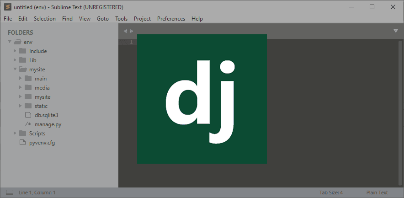Open the Edit menu
404x198 pixels.
coord(23,19)
